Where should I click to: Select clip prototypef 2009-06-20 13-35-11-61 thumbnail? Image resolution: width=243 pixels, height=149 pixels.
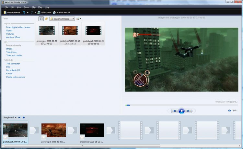[x=93, y=31]
